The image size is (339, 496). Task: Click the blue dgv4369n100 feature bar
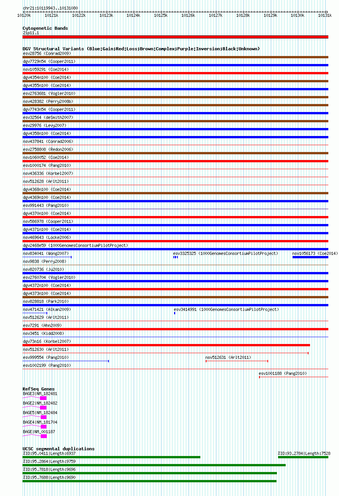tap(175, 201)
